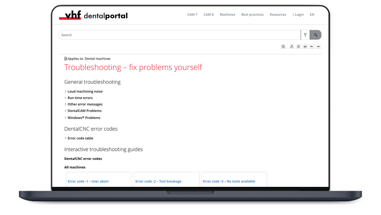Expand the Other error messages section

click(85, 104)
